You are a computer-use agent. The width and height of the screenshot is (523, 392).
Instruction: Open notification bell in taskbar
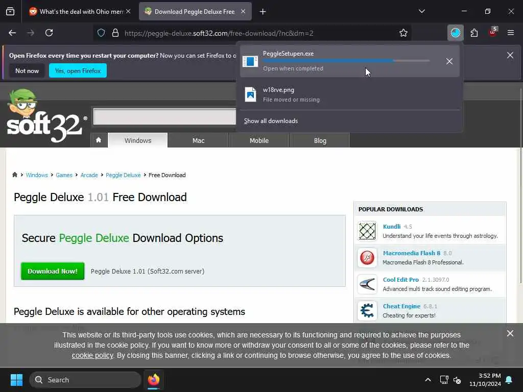click(x=509, y=380)
